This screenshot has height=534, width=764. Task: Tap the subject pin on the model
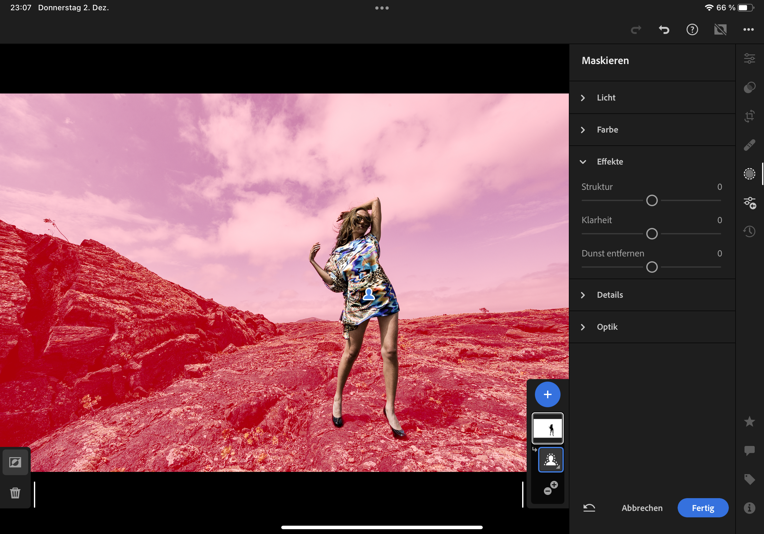tap(368, 294)
